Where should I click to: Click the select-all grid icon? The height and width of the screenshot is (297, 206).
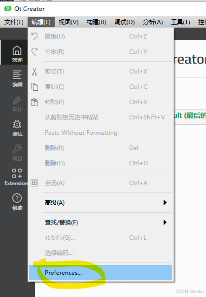pyautogui.click(x=34, y=183)
